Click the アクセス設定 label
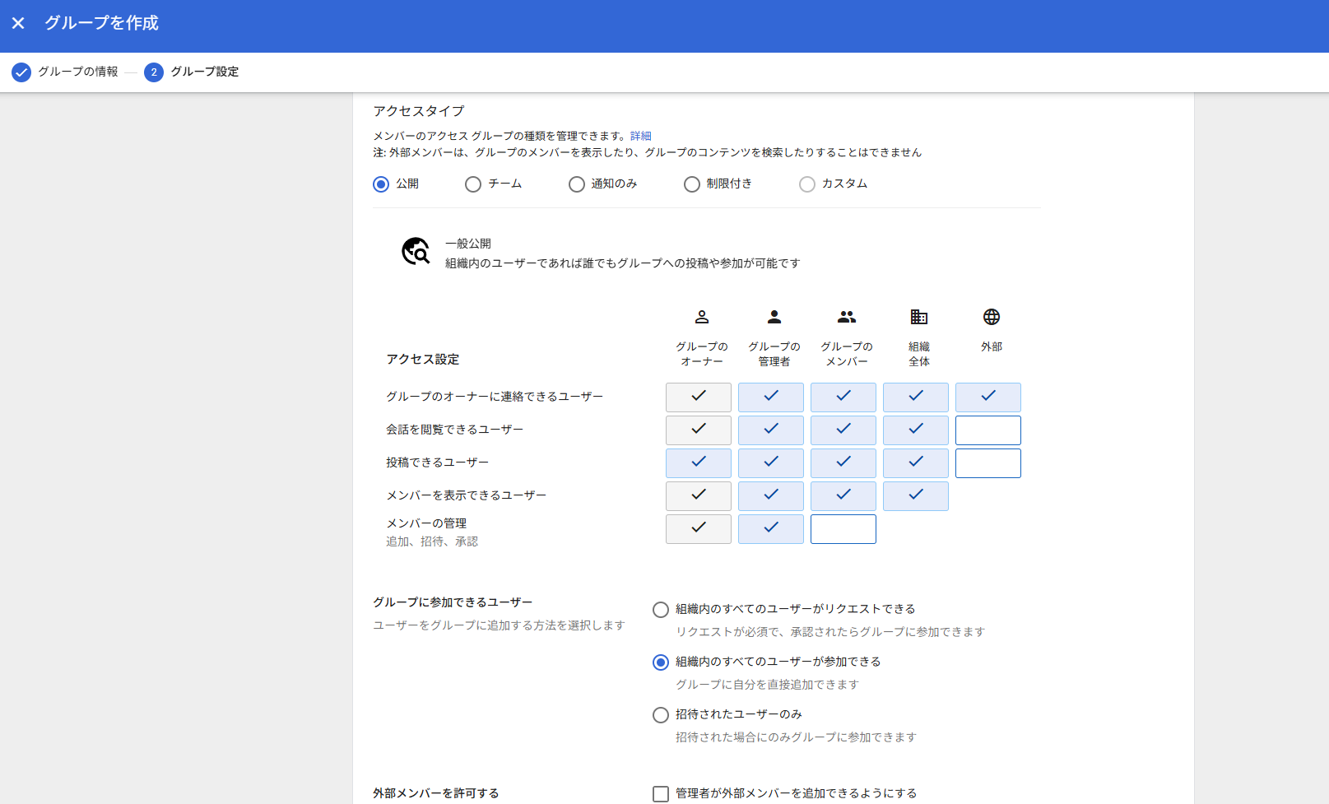This screenshot has height=804, width=1329. 423,360
